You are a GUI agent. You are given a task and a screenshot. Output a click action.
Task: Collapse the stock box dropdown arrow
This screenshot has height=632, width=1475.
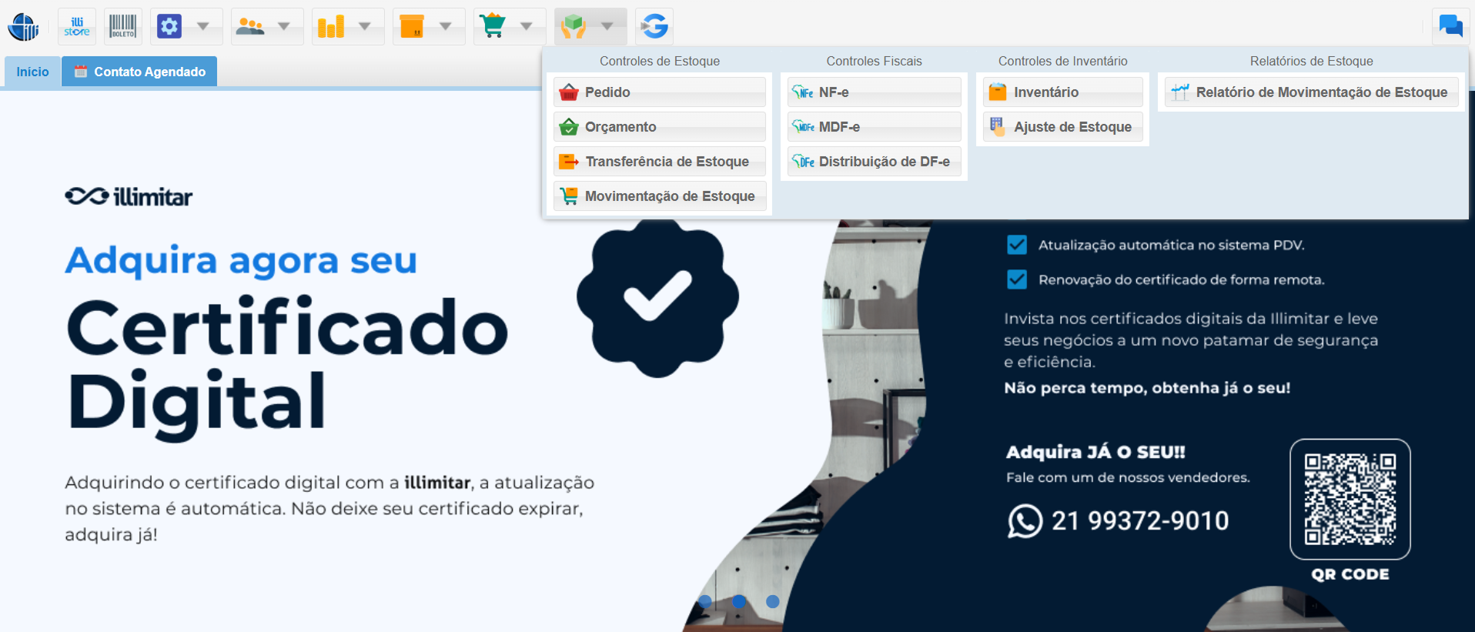(x=607, y=27)
